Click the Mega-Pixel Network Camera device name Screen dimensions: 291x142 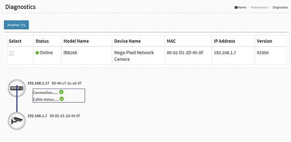pos(134,56)
